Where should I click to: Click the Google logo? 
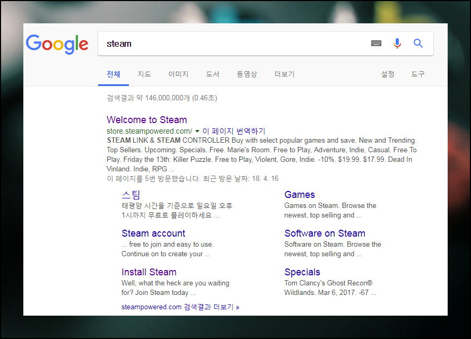point(57,44)
